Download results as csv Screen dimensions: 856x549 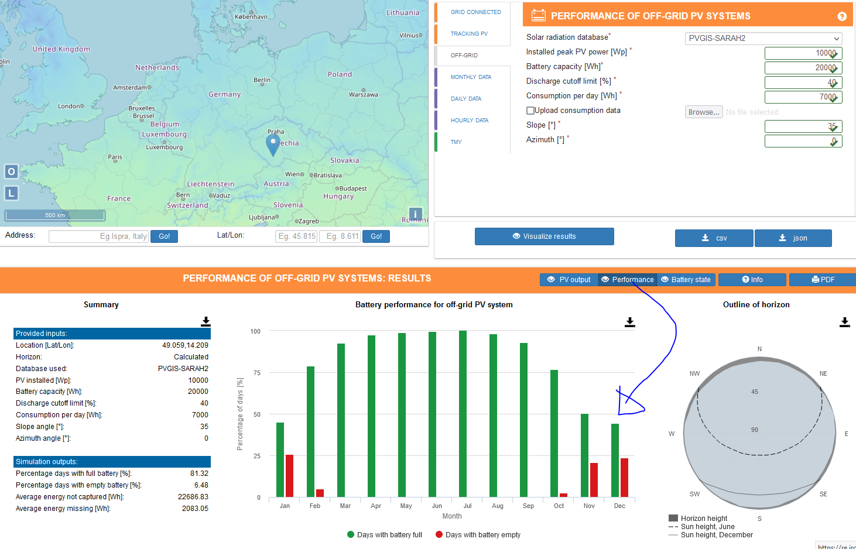[x=714, y=238]
